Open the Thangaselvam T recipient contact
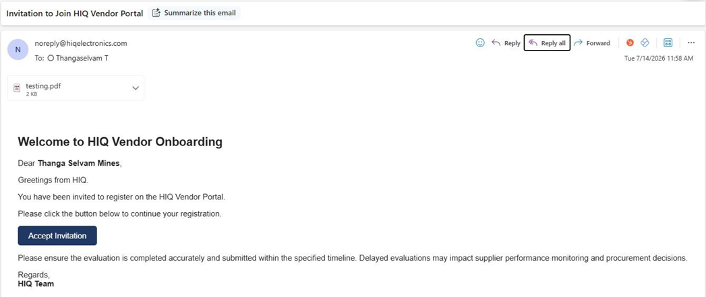Viewport: 706px width, 297px height. tap(82, 58)
